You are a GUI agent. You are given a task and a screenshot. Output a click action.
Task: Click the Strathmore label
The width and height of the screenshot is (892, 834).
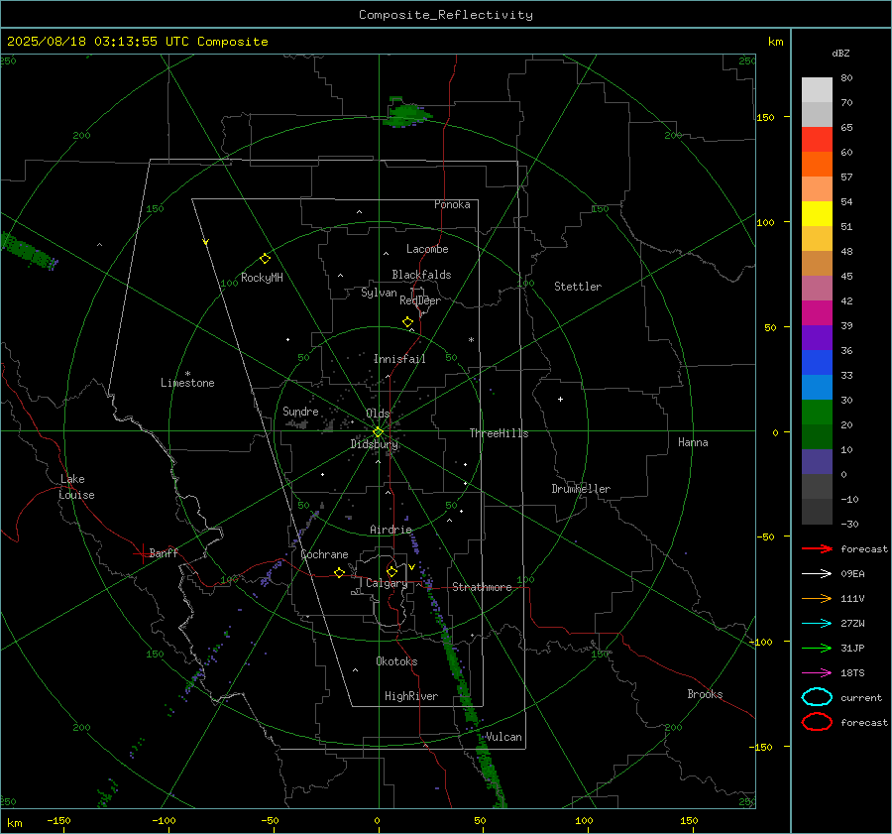pos(482,587)
